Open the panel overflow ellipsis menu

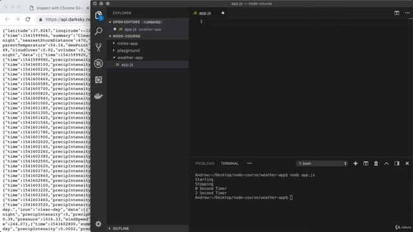250,163
